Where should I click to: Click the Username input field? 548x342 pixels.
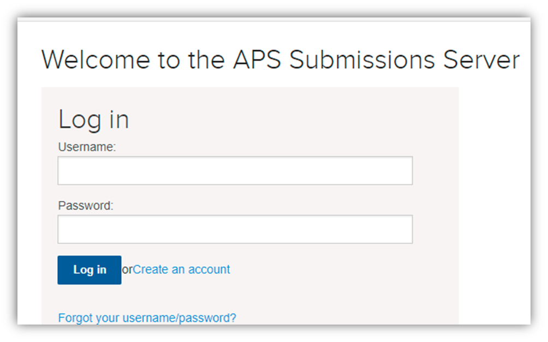pos(235,171)
